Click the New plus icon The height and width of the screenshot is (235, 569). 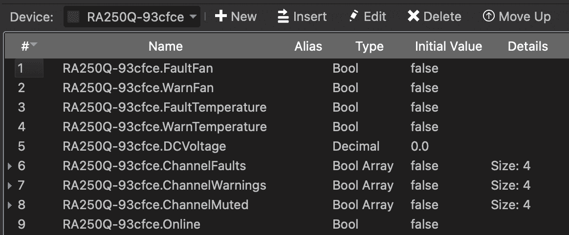point(221,17)
